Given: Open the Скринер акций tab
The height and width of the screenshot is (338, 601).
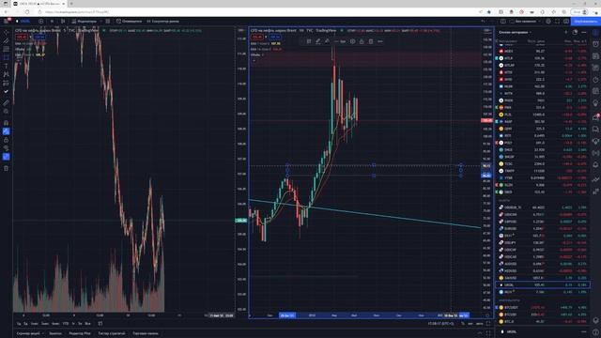Looking at the screenshot, I should pyautogui.click(x=29, y=333).
